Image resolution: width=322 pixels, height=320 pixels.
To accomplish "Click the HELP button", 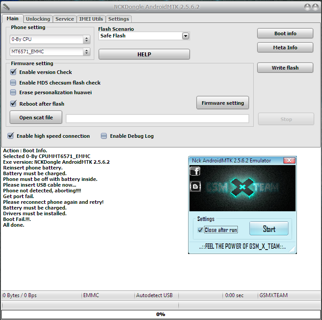I will 144,55.
